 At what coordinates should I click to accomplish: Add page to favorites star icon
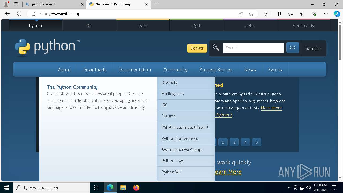[251, 14]
